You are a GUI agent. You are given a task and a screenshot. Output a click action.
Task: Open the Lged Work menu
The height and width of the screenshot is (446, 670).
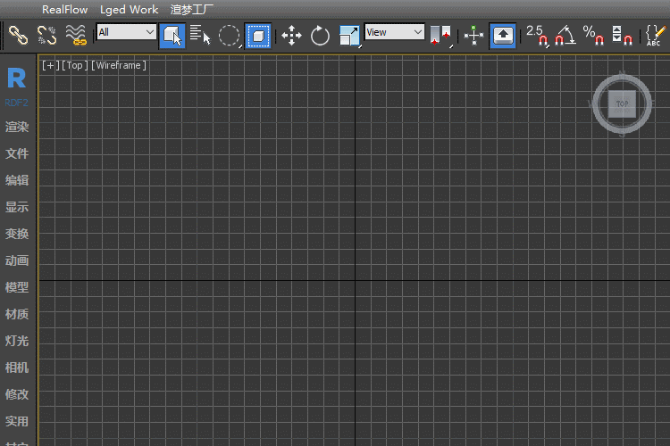click(x=129, y=10)
